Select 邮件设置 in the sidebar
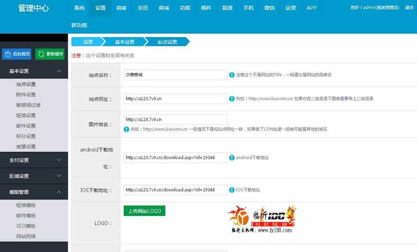The image size is (417, 252). pos(26,126)
